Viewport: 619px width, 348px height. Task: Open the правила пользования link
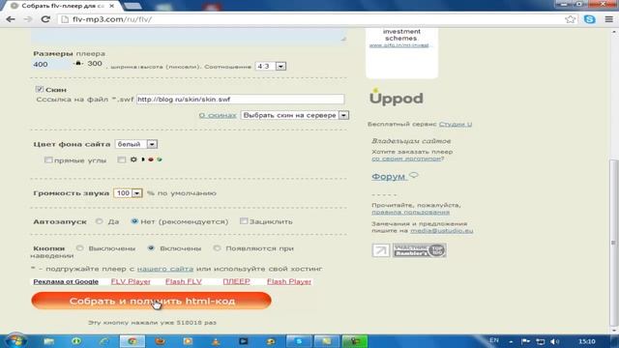(x=410, y=212)
